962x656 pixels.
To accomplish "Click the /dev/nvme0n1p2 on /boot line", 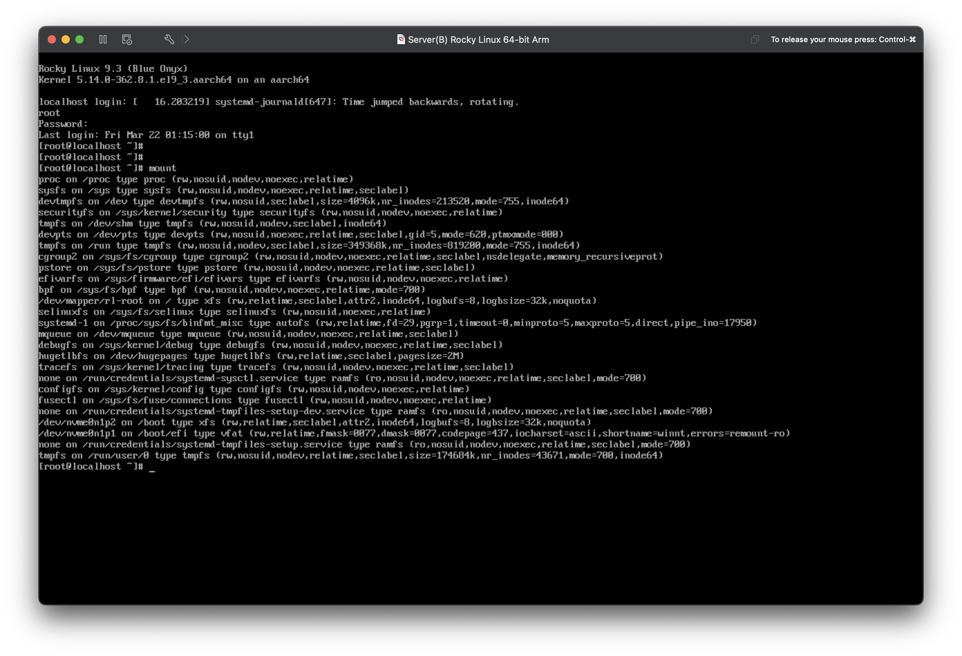I will [314, 422].
